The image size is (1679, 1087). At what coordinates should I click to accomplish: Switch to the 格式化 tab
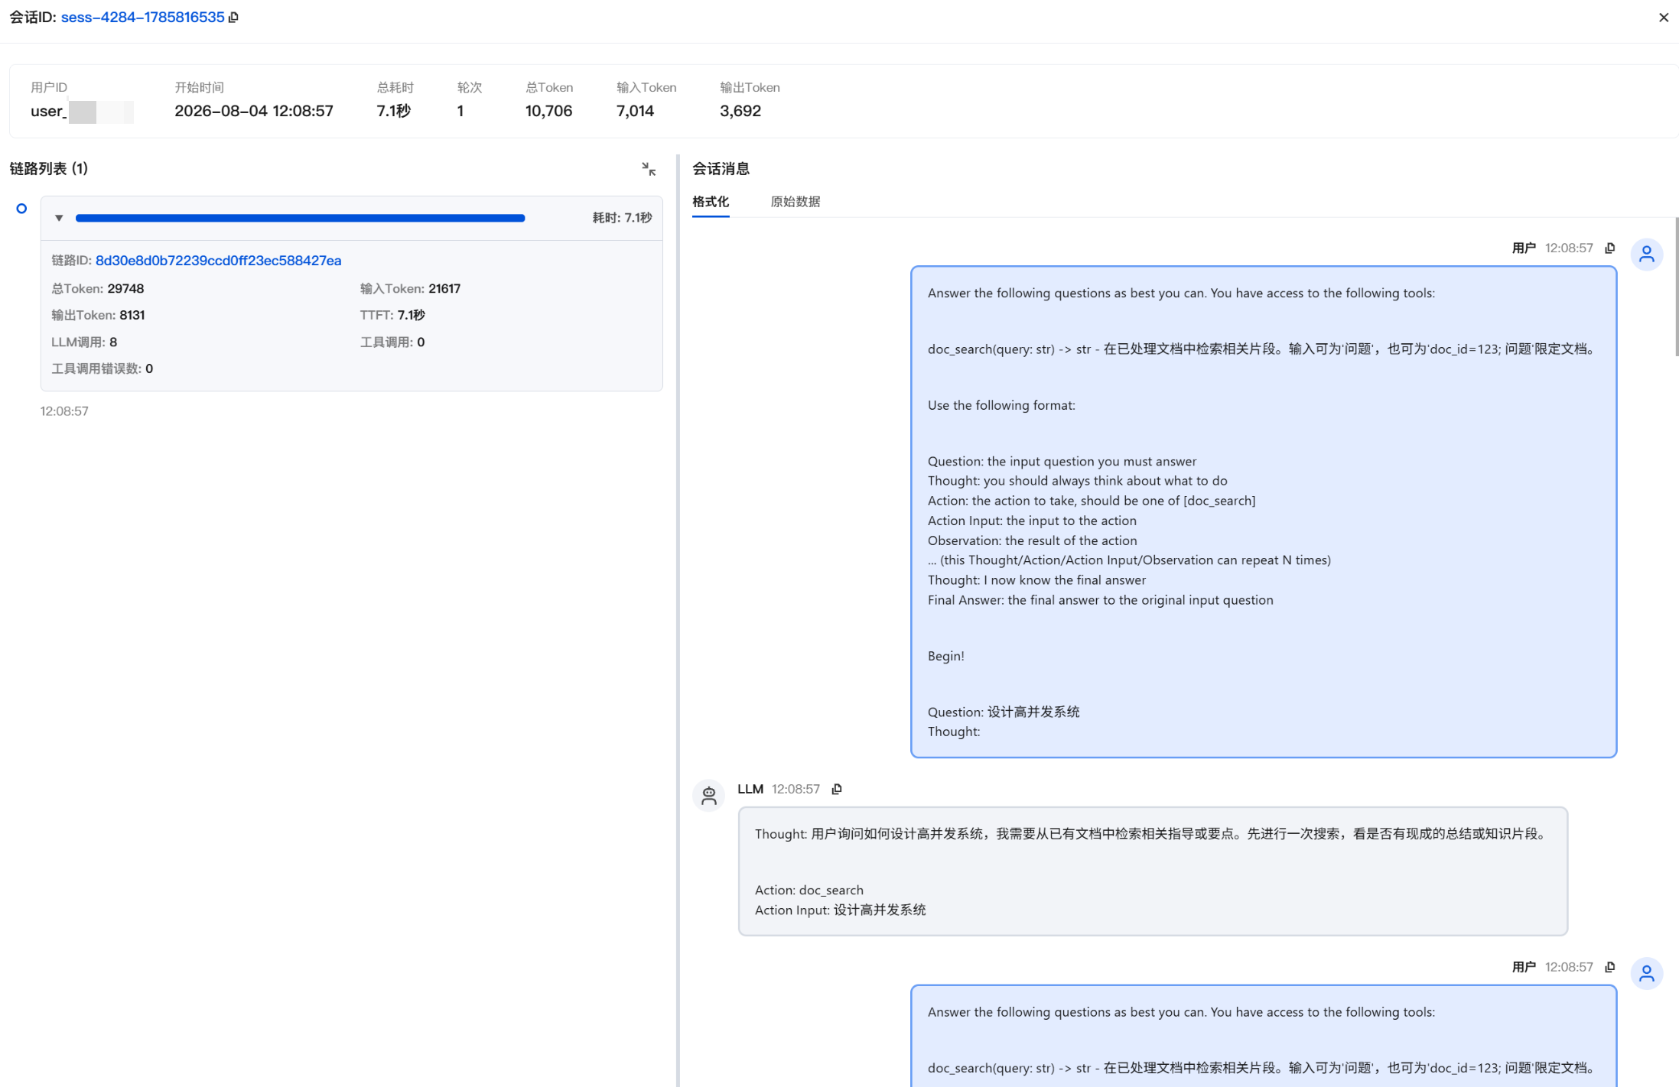pos(711,202)
